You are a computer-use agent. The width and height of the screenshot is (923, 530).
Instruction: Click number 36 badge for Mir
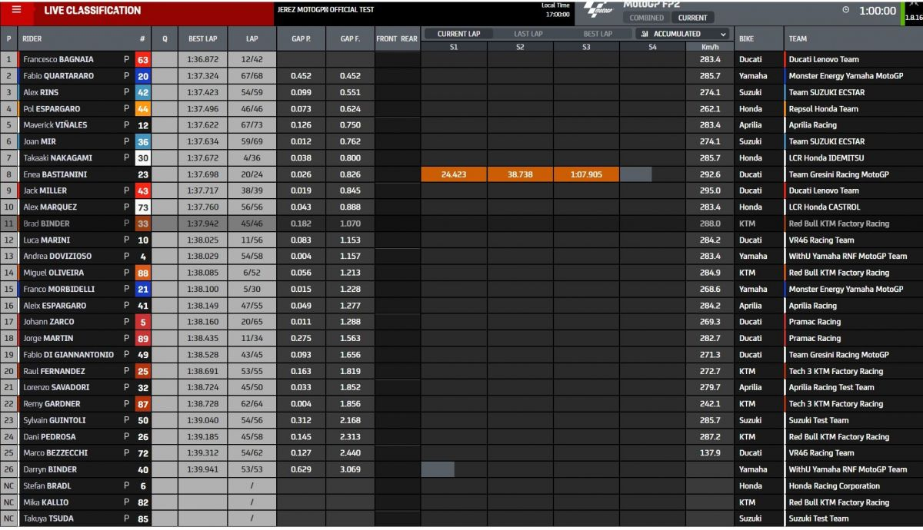click(x=143, y=141)
